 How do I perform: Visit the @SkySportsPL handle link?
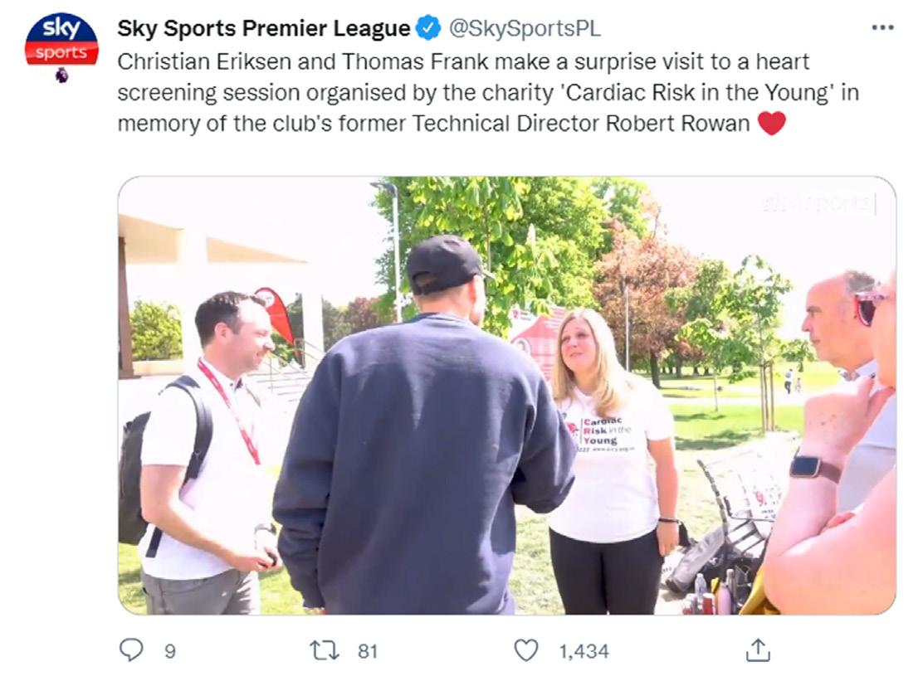[x=525, y=28]
